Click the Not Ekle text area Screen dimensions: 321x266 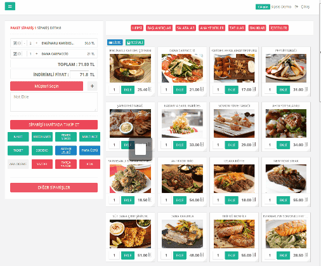point(54,102)
